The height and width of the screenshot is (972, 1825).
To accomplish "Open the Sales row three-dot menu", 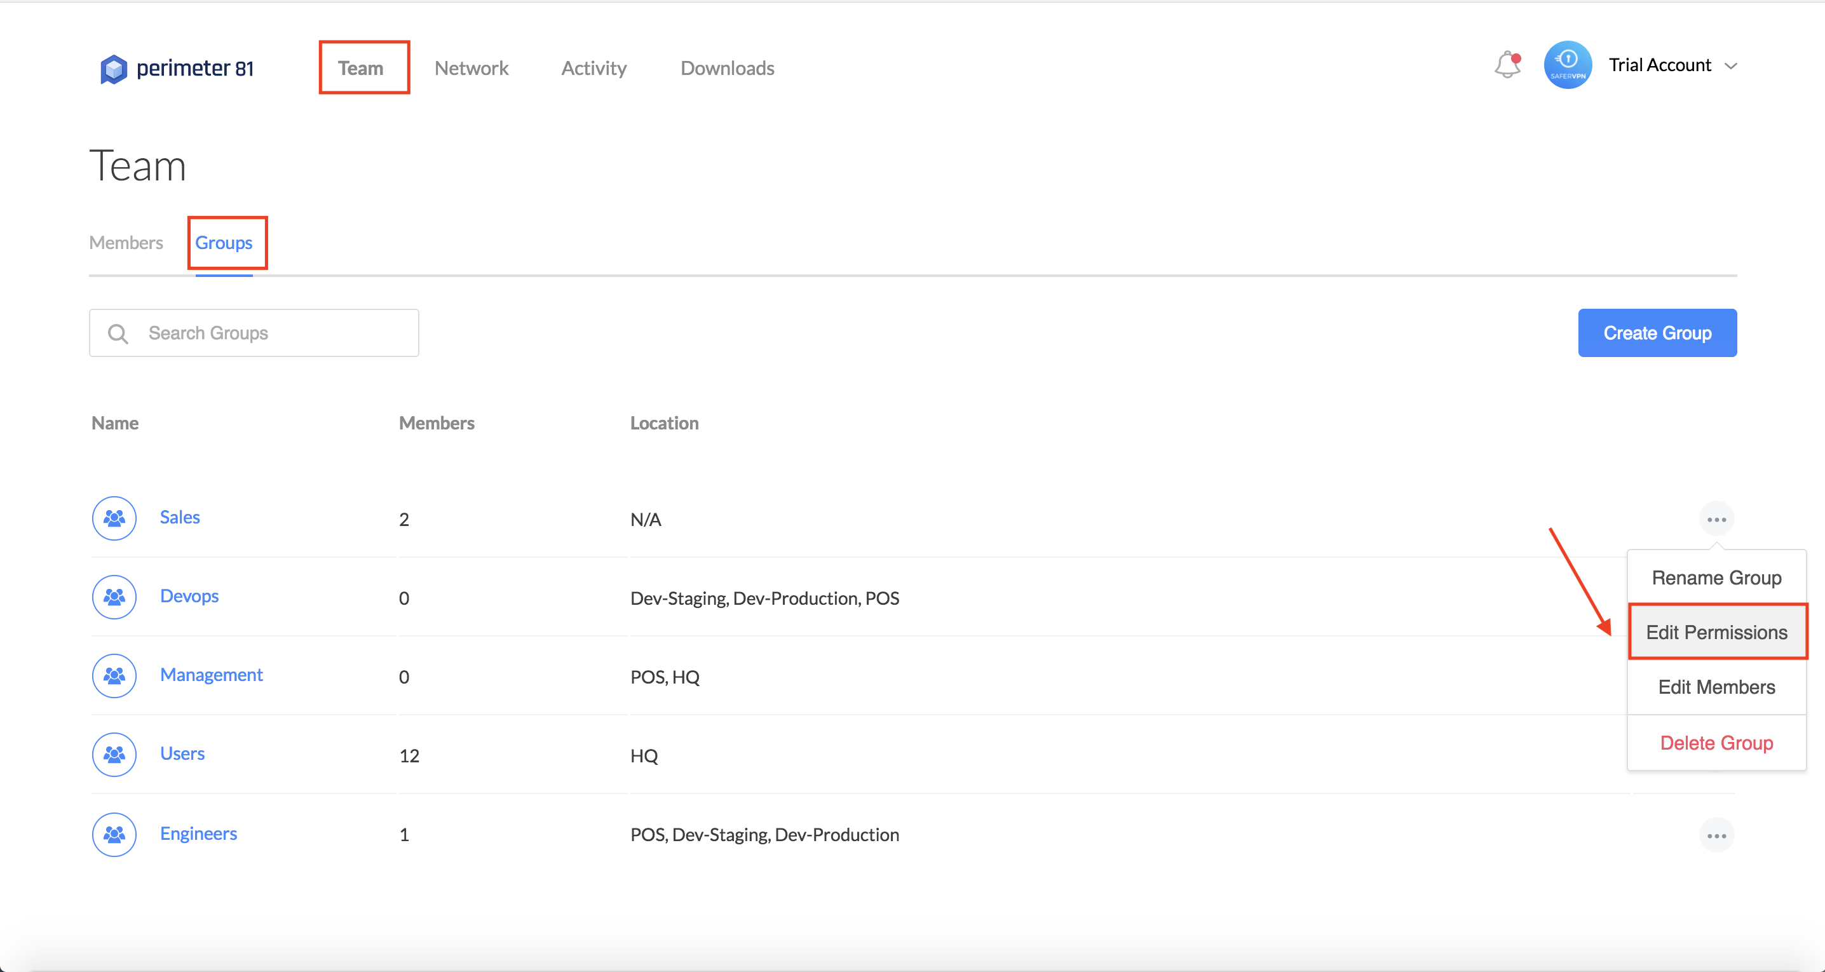I will pyautogui.click(x=1716, y=519).
